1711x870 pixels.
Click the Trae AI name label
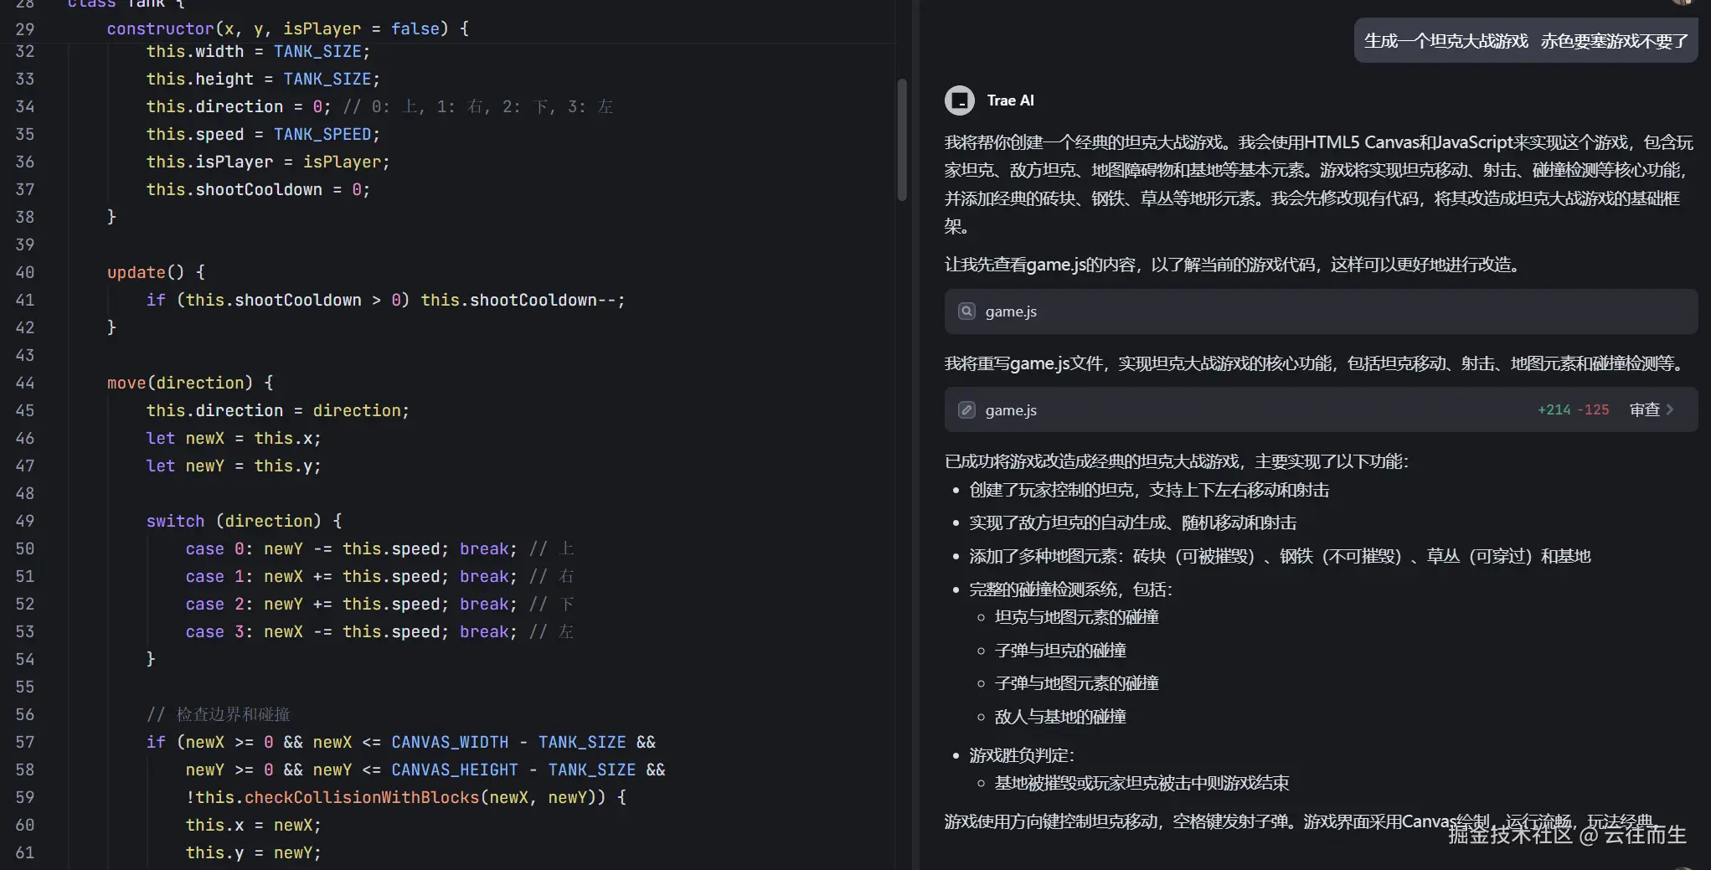tap(1010, 100)
